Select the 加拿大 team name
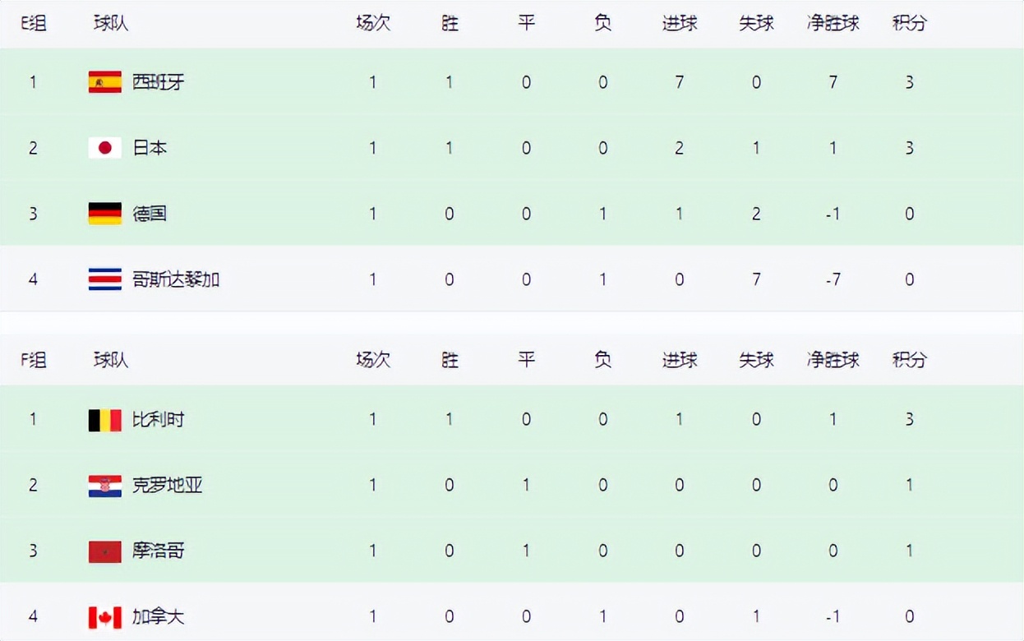The height and width of the screenshot is (641, 1024). coord(158,617)
